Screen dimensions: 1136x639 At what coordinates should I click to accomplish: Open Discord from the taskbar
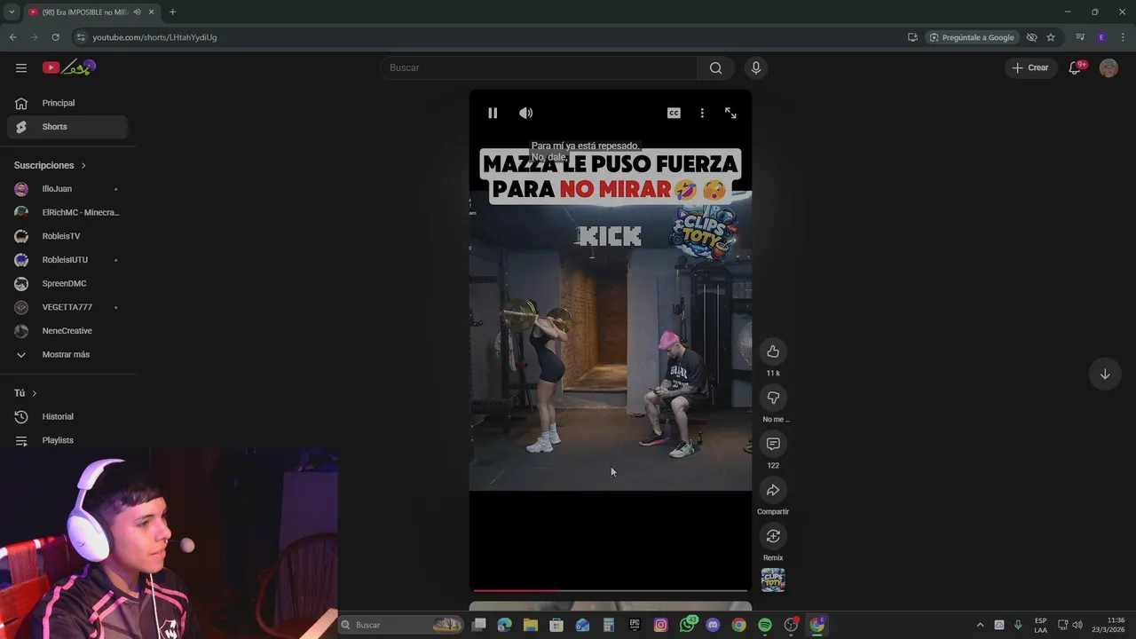pos(713,625)
